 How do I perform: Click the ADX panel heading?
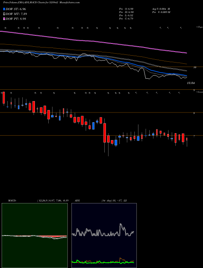(77, 201)
